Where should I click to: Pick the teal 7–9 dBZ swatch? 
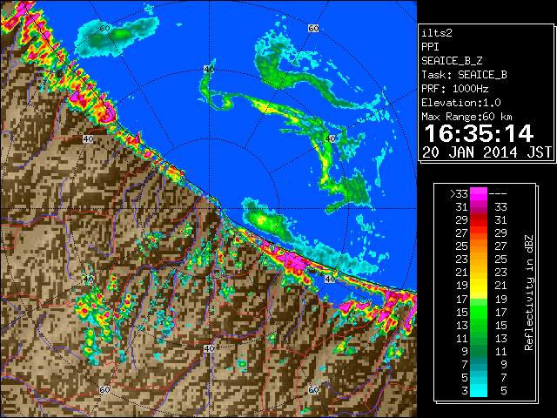479,365
